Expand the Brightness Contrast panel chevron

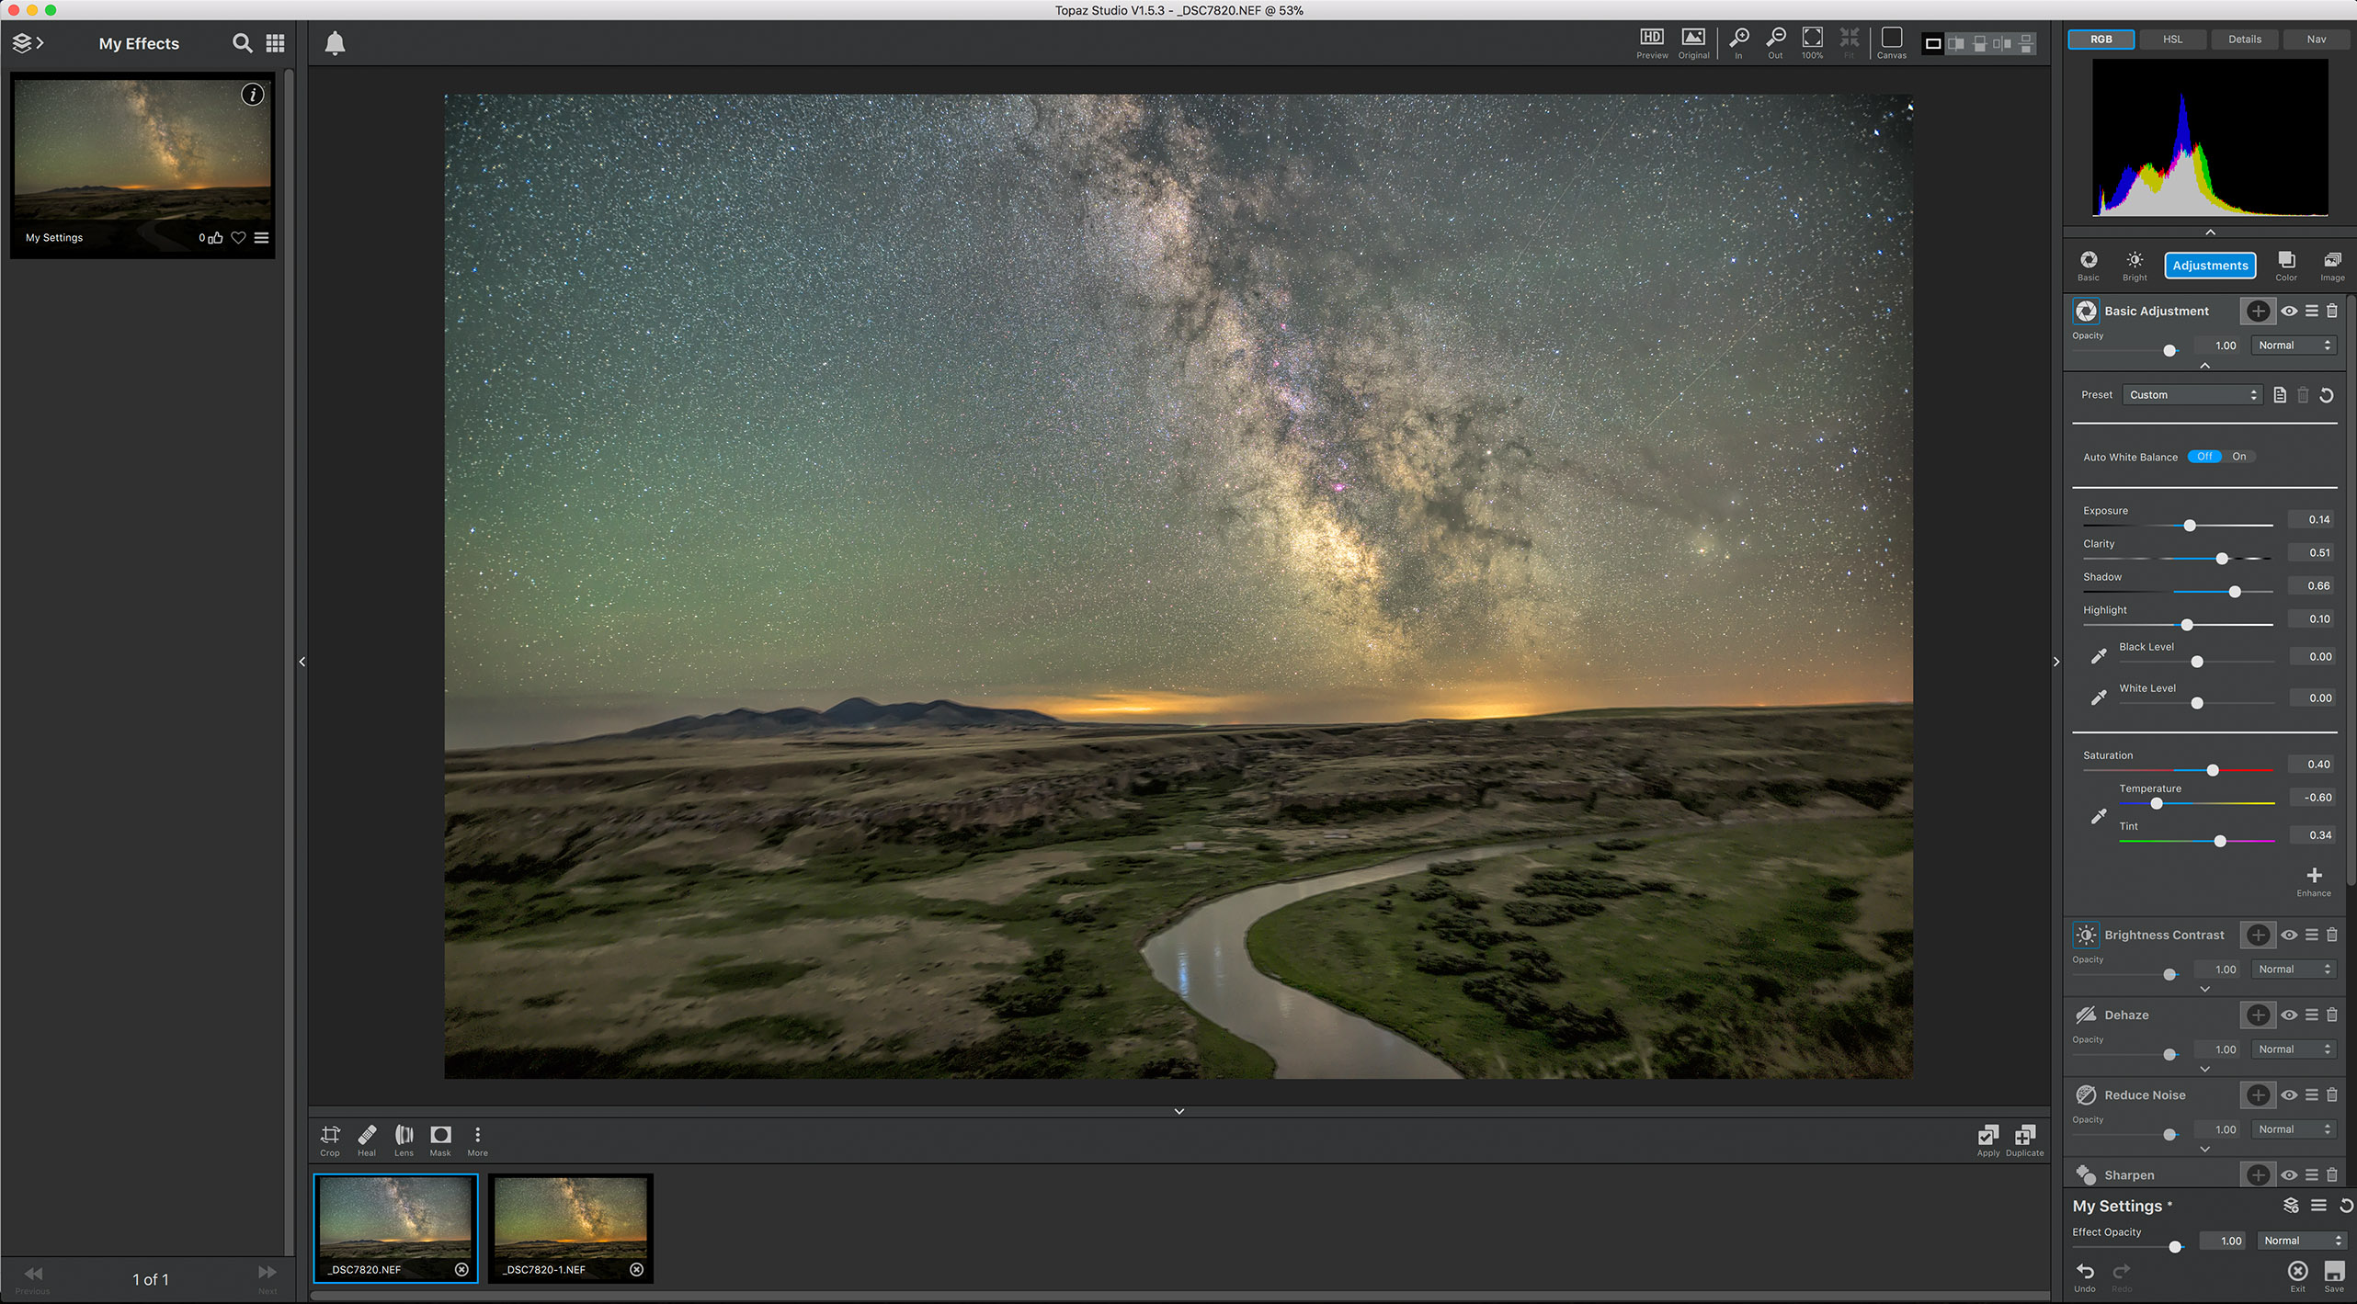click(x=2204, y=989)
